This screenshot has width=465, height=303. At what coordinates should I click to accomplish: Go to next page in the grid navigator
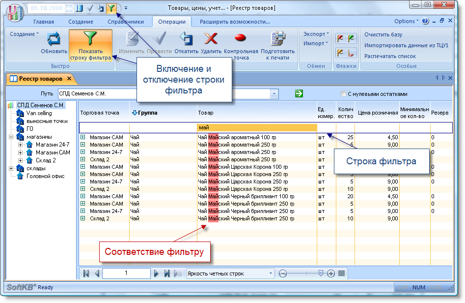(156, 273)
